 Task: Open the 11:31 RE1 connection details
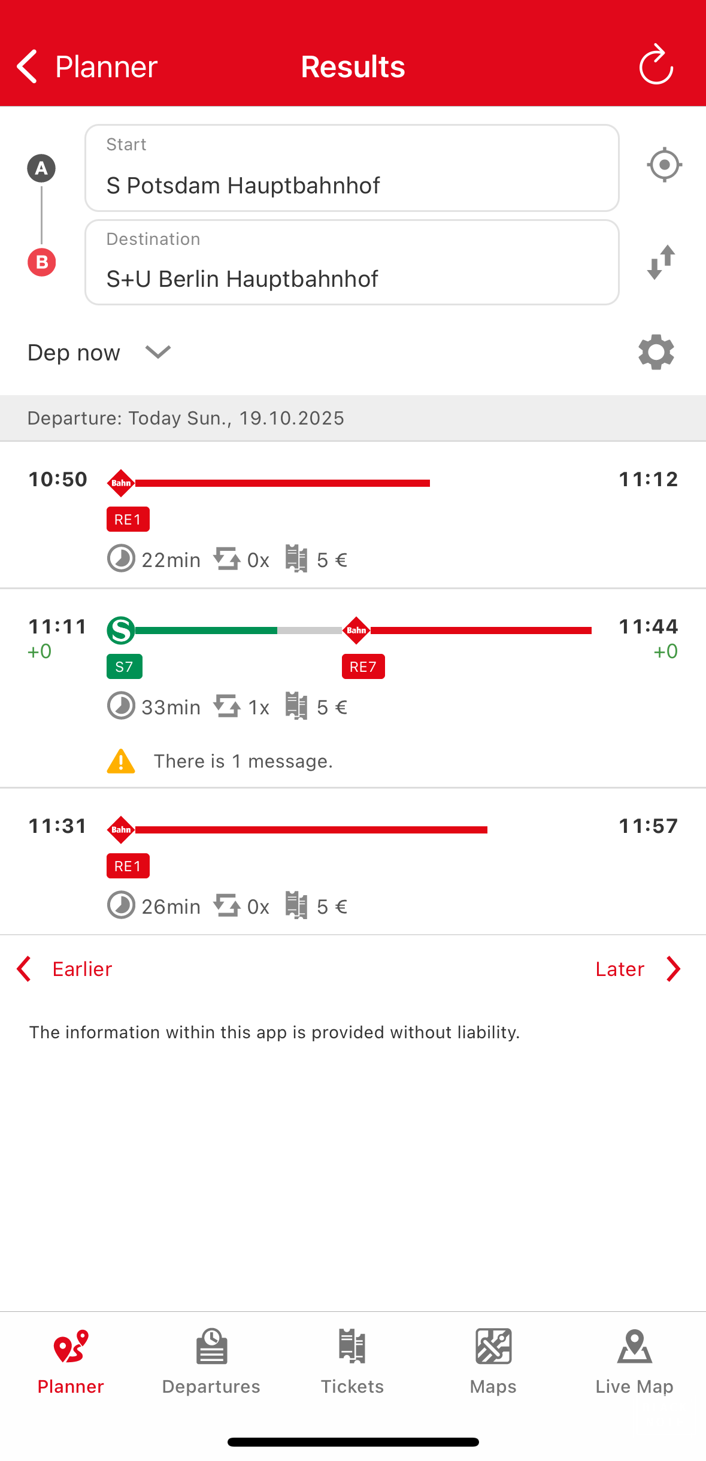pos(352,862)
